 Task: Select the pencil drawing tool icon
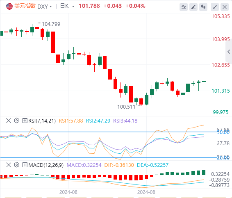coord(193,7)
